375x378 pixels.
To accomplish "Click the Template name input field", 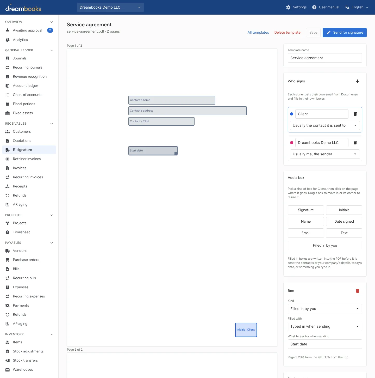I will [325, 58].
